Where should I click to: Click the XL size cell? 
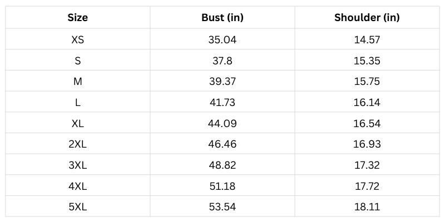78,124
